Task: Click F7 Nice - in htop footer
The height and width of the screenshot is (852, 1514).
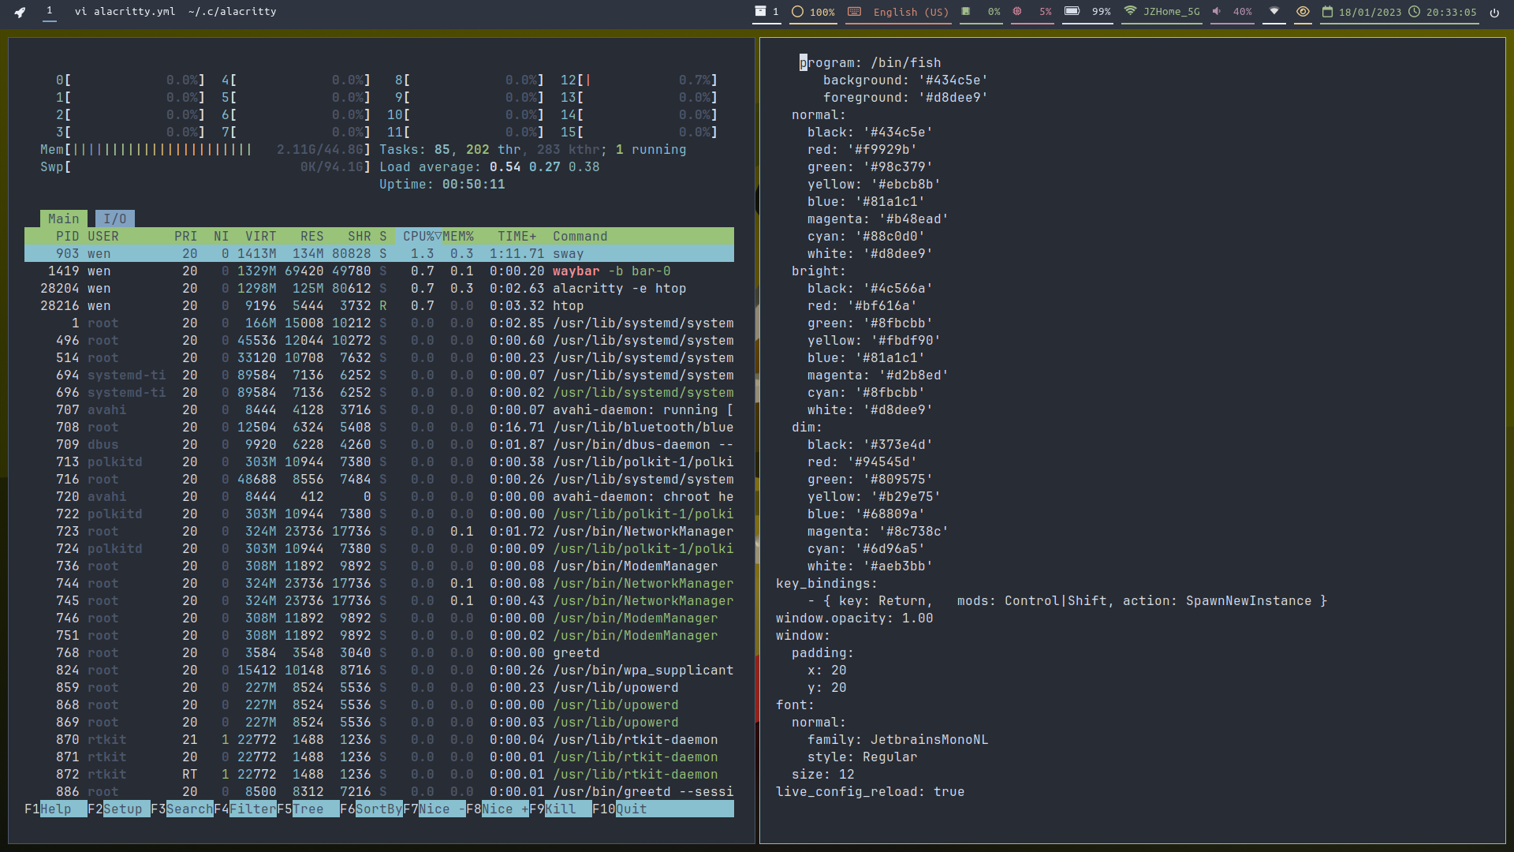Action: click(x=434, y=809)
